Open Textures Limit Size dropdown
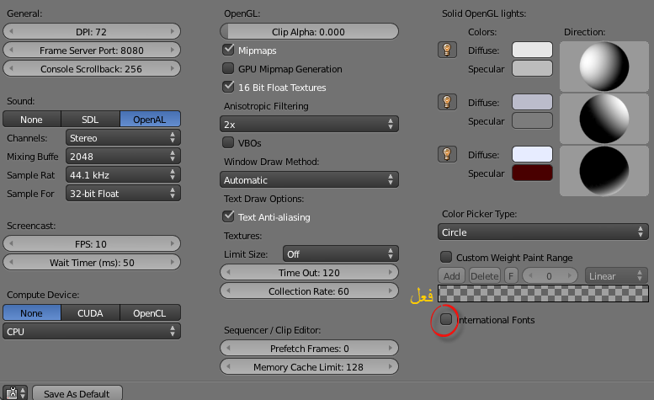The height and width of the screenshot is (400, 654). pos(341,253)
